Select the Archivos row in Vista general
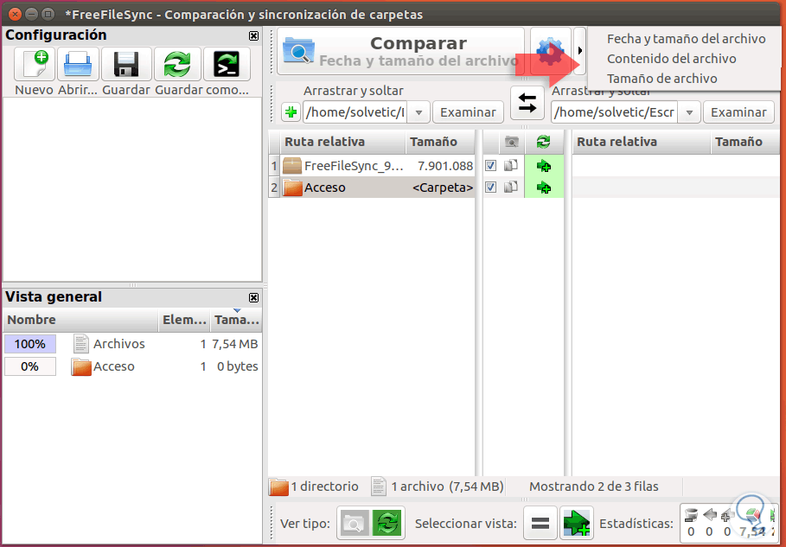This screenshot has height=547, width=786. [132, 344]
